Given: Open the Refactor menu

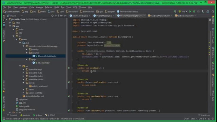Looking at the screenshot, I should point(48,7).
